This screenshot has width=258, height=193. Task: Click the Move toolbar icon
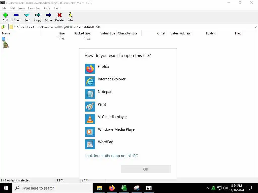pos(49,15)
